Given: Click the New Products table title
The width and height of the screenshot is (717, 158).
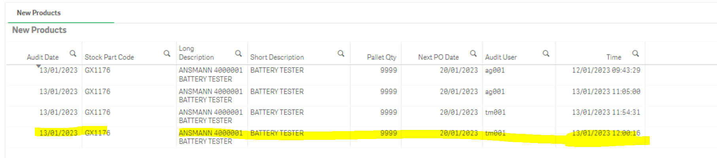Looking at the screenshot, I should (39, 30).
